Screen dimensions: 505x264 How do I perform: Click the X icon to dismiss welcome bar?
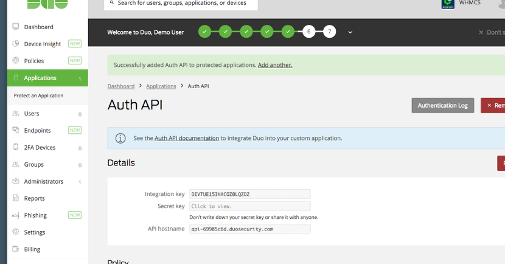coord(481,32)
